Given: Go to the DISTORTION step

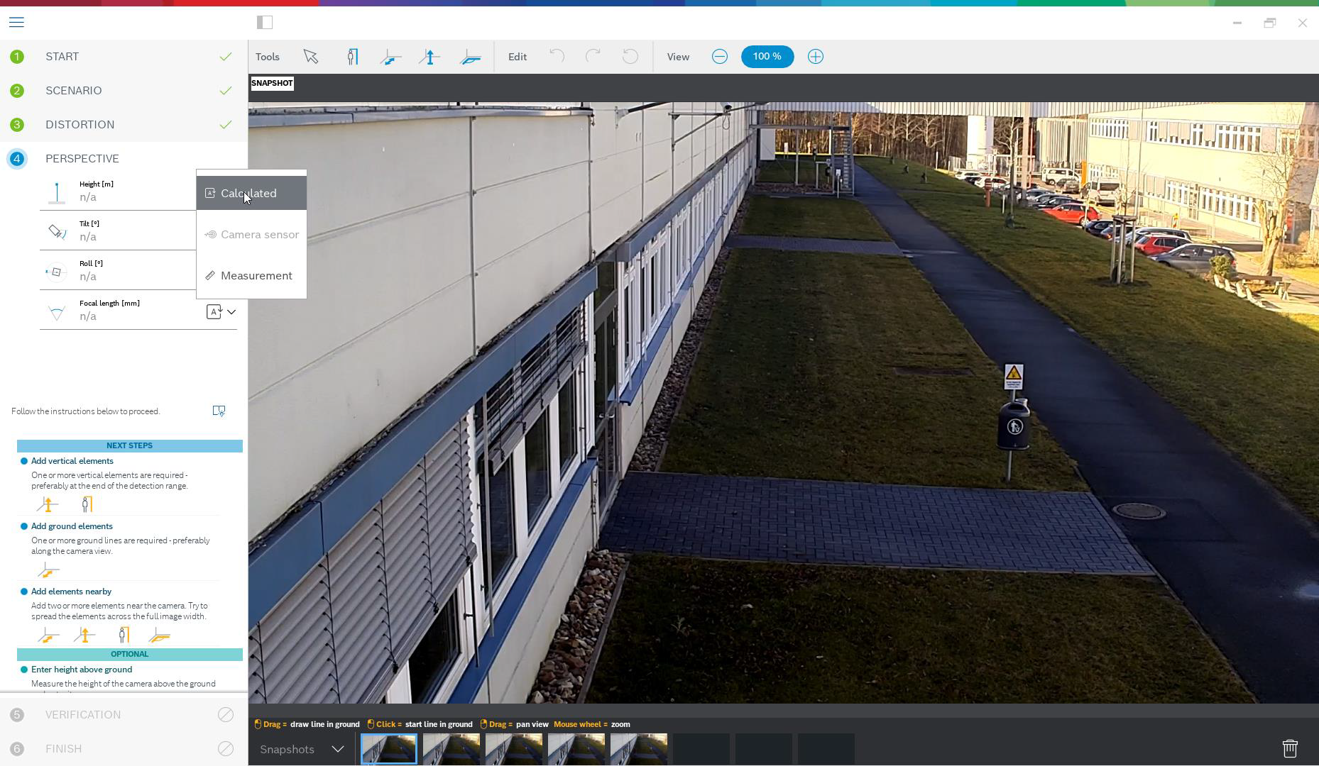Looking at the screenshot, I should [80, 125].
